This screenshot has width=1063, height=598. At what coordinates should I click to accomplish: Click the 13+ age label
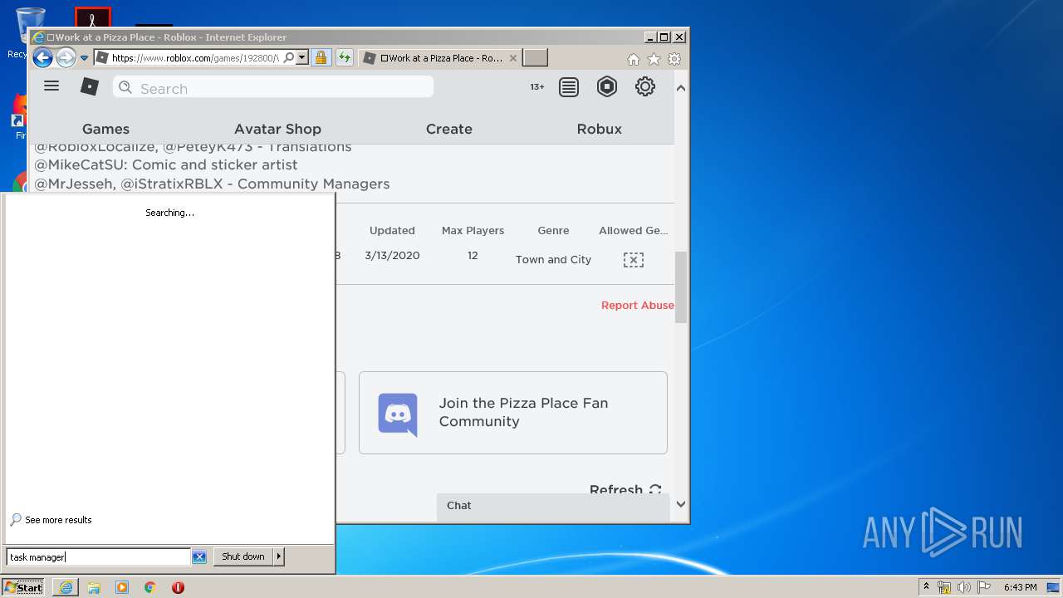coord(537,87)
